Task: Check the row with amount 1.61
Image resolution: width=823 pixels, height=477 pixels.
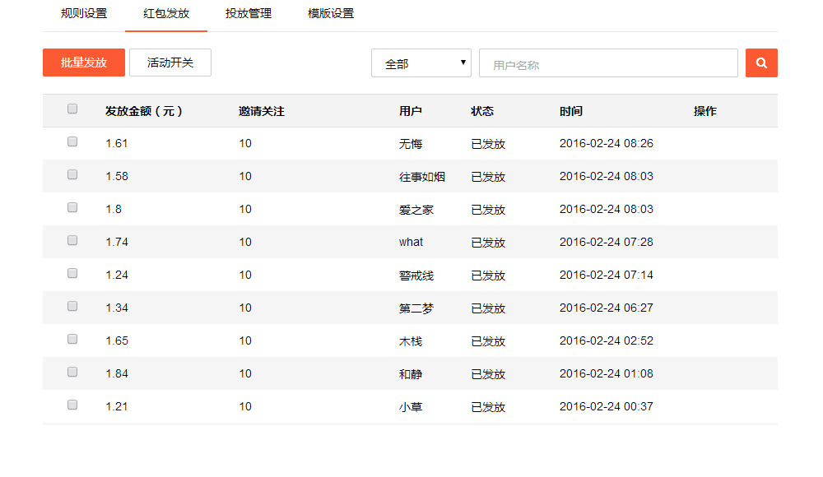Action: pos(72,141)
